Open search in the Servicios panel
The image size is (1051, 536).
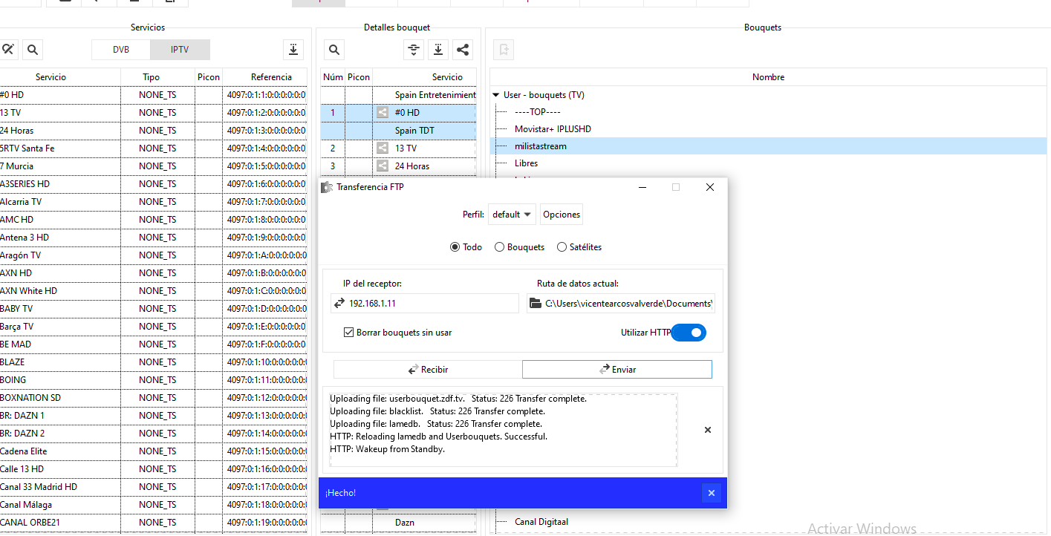point(33,50)
